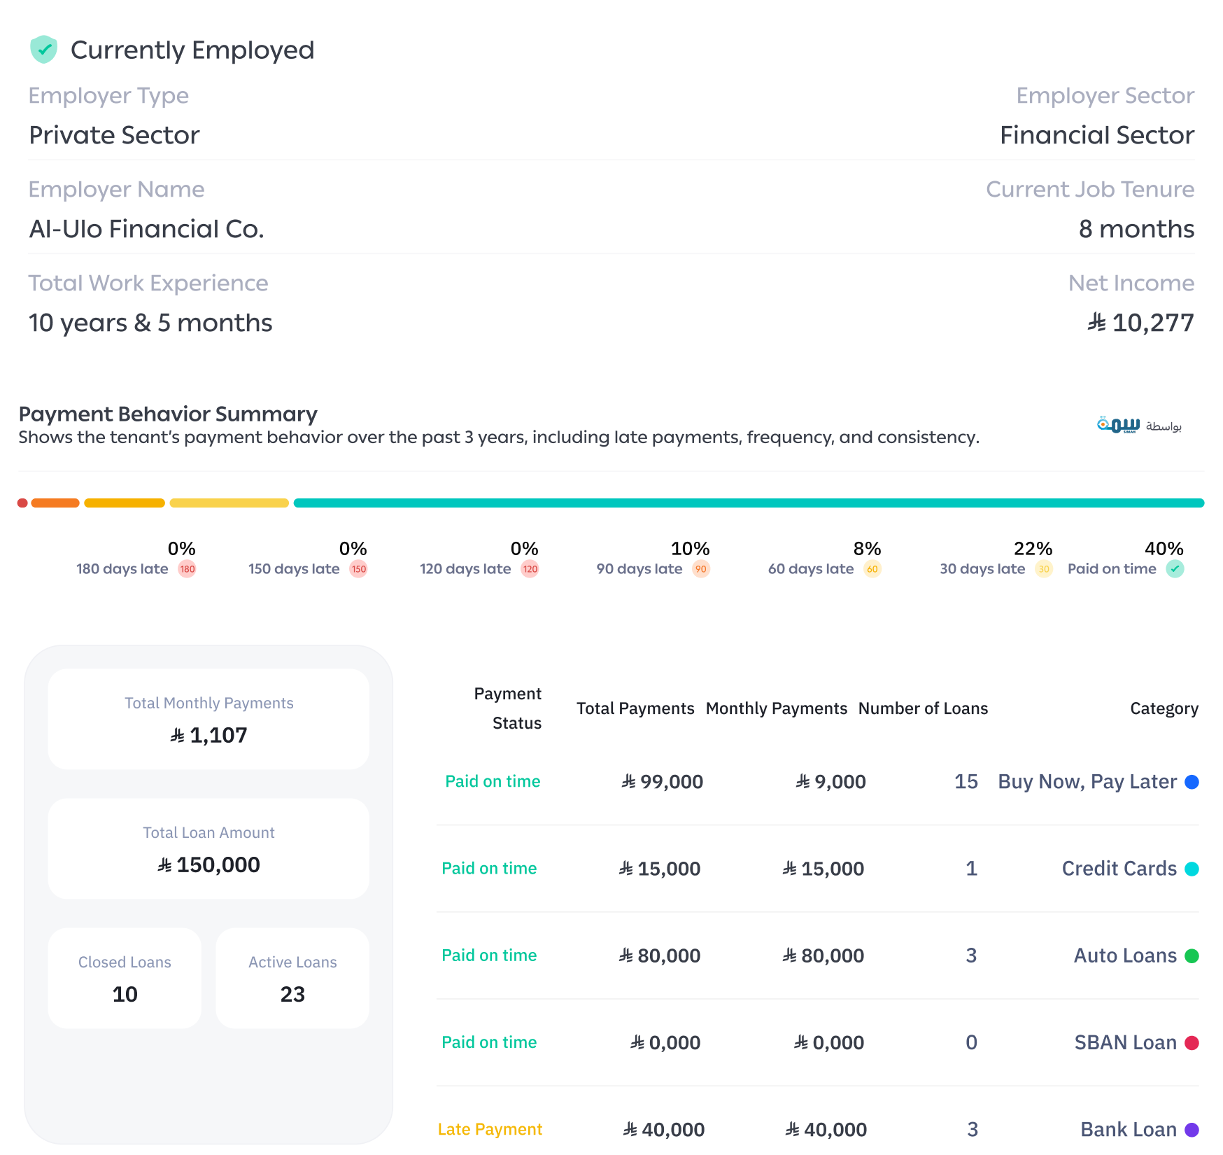
Task: Click the orange segment of the payment bar
Action: [x=55, y=503]
